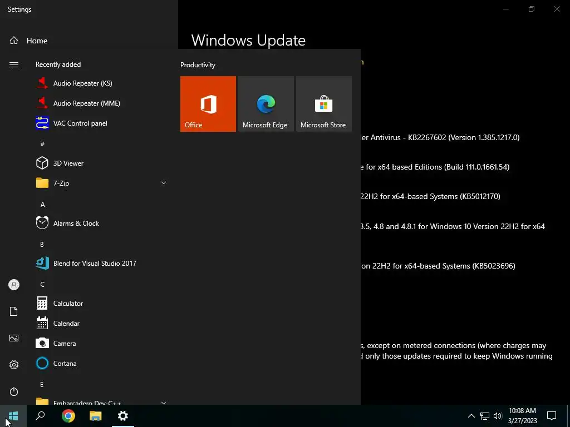This screenshot has height=427, width=570.
Task: Open the Action Center notifications icon
Action: (552, 416)
